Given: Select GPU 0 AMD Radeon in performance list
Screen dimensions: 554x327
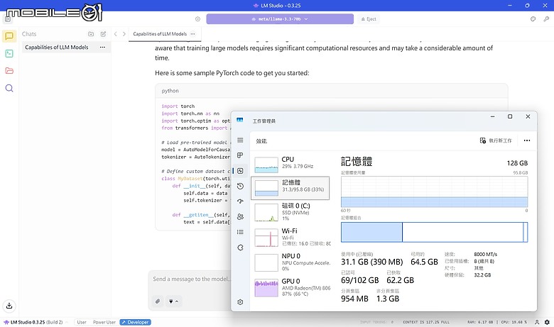Looking at the screenshot, I should (290, 287).
